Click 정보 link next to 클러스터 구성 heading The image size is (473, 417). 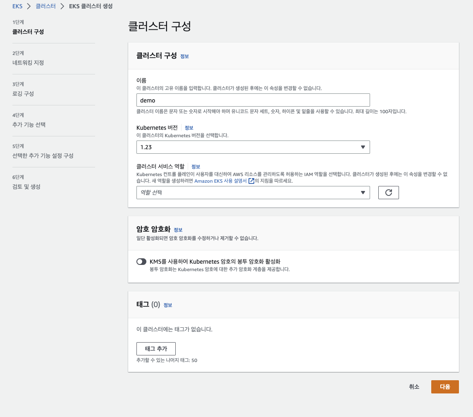(x=184, y=56)
